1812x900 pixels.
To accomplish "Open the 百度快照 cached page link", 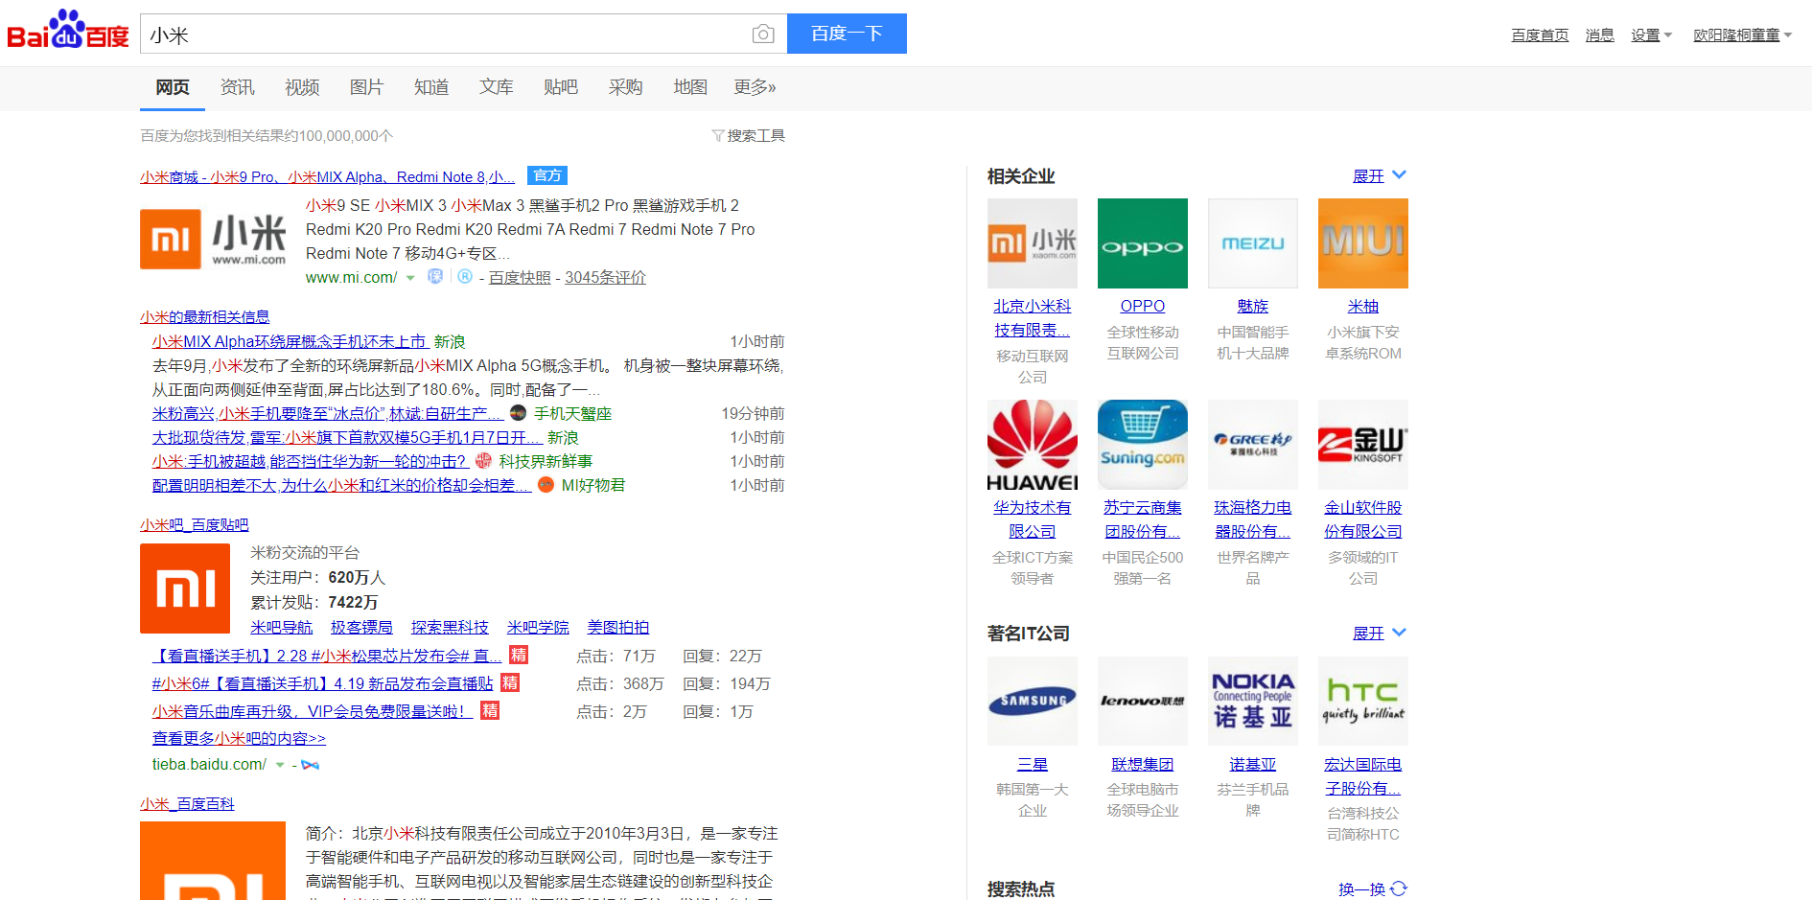I will 520,278.
